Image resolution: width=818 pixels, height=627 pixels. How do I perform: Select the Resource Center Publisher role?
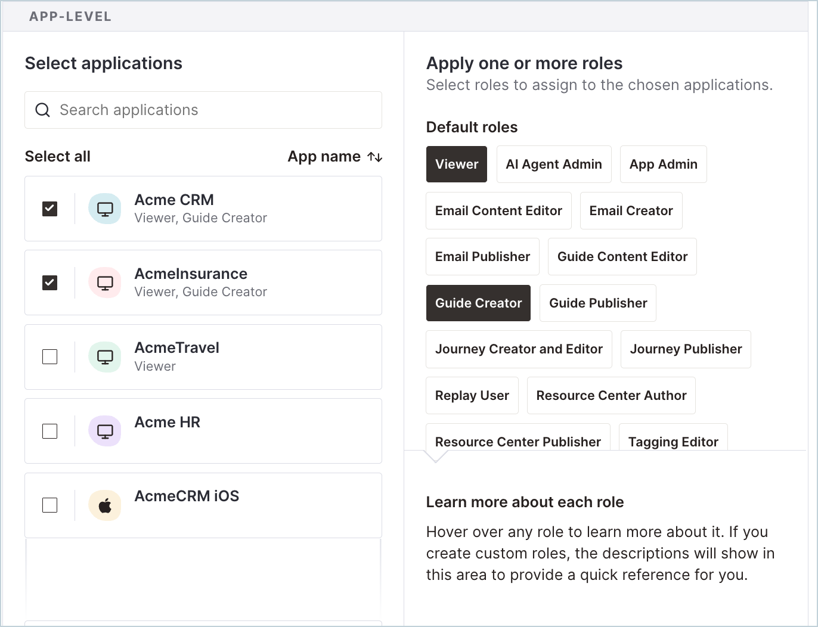[x=518, y=437]
